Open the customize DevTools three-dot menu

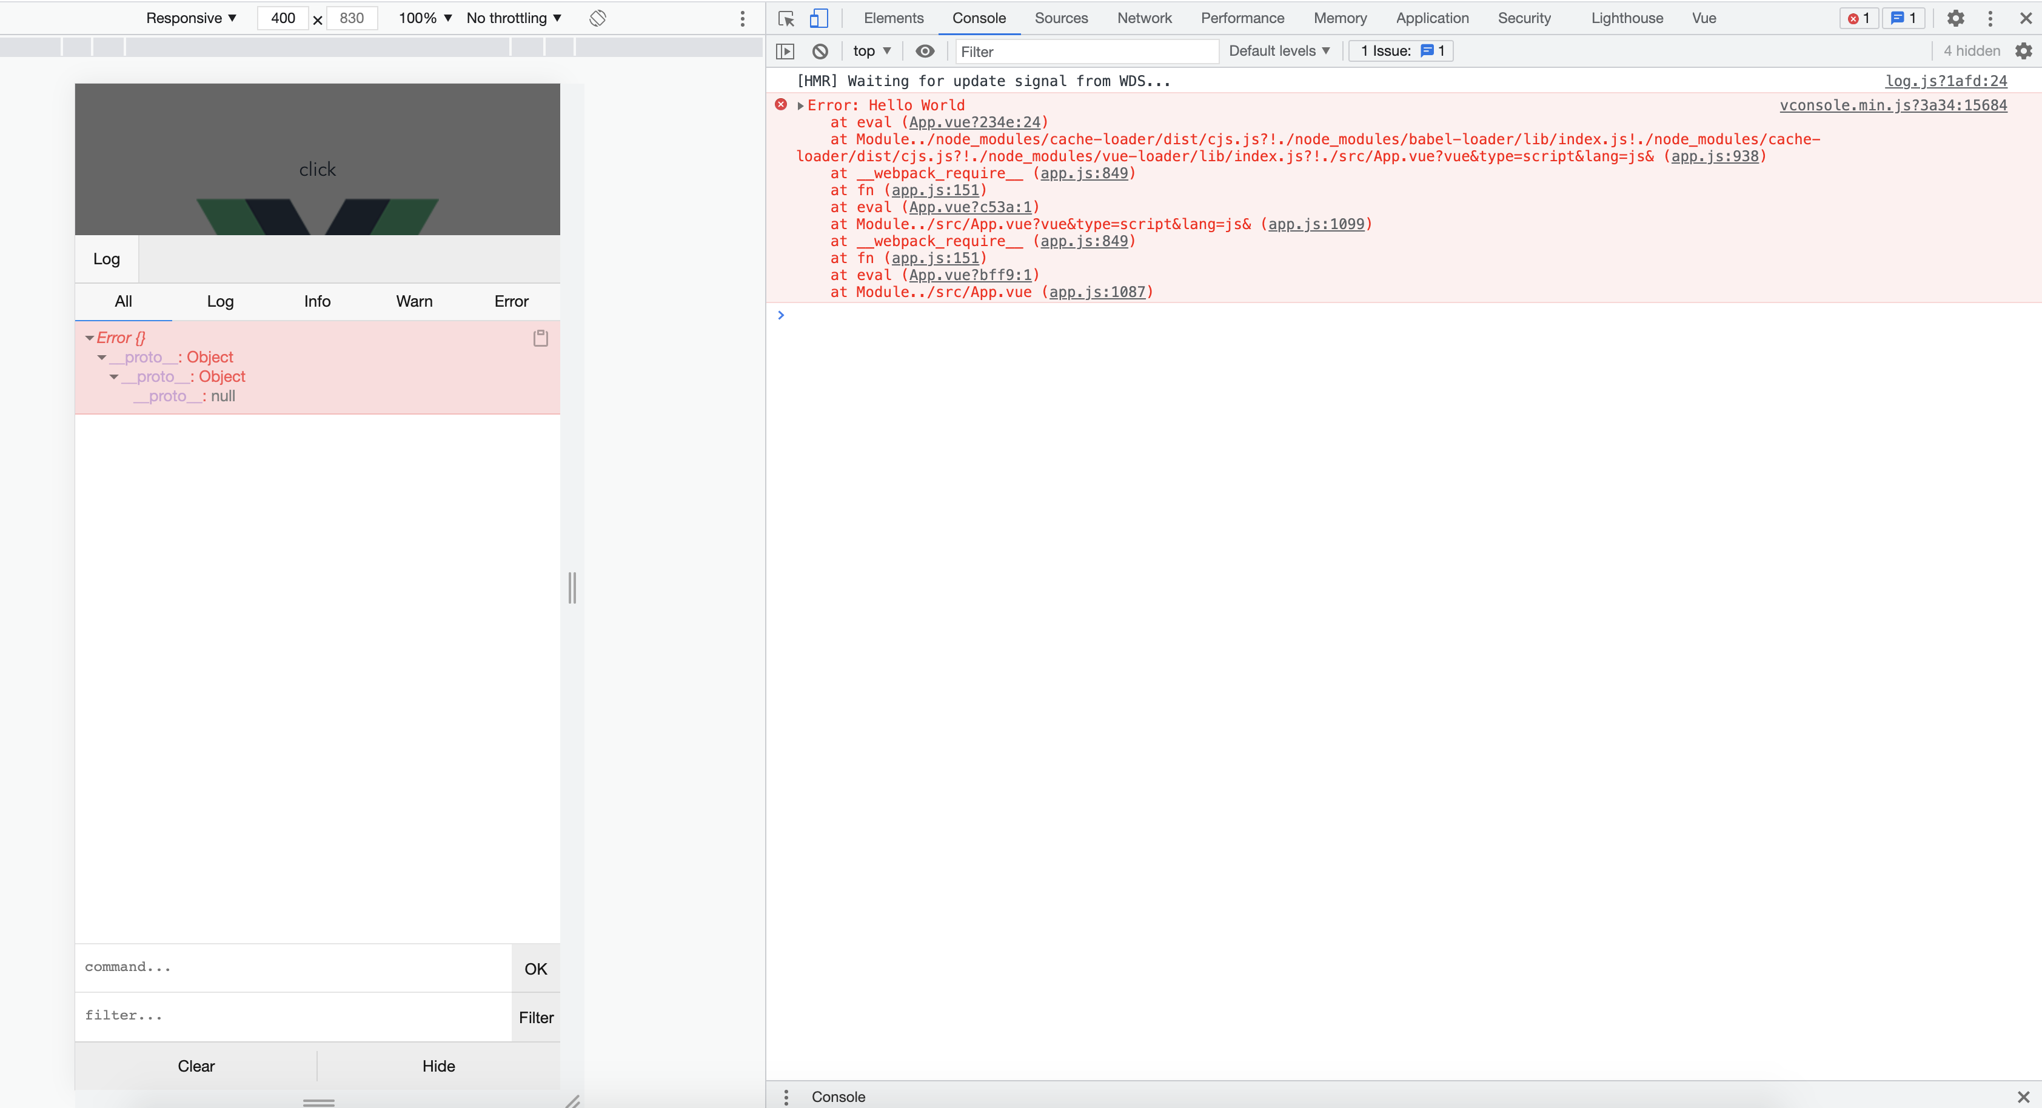(1990, 18)
